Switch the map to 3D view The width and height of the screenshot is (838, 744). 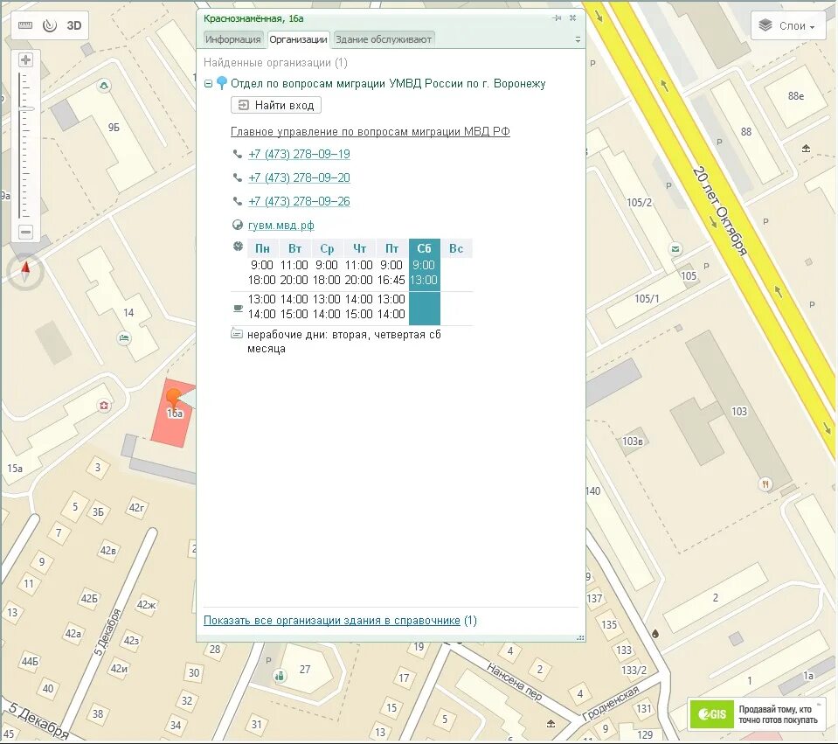[x=73, y=25]
